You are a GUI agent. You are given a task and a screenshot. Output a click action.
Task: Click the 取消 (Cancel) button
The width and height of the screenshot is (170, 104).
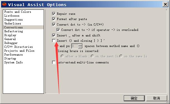157,98
